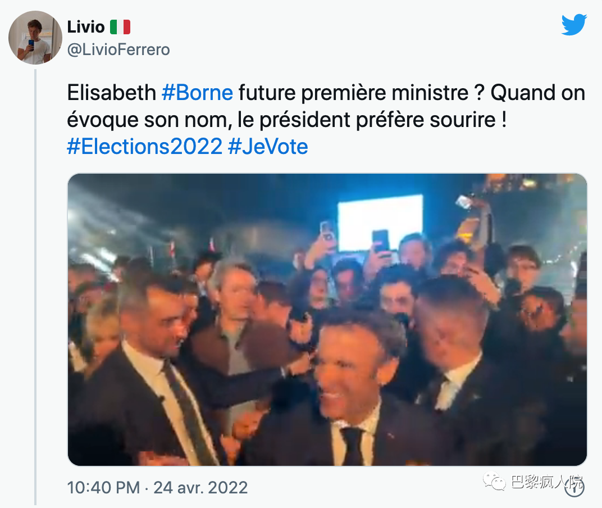Click the vertical thread line below the avatar
Screen dimensions: 602x508
[35, 281]
